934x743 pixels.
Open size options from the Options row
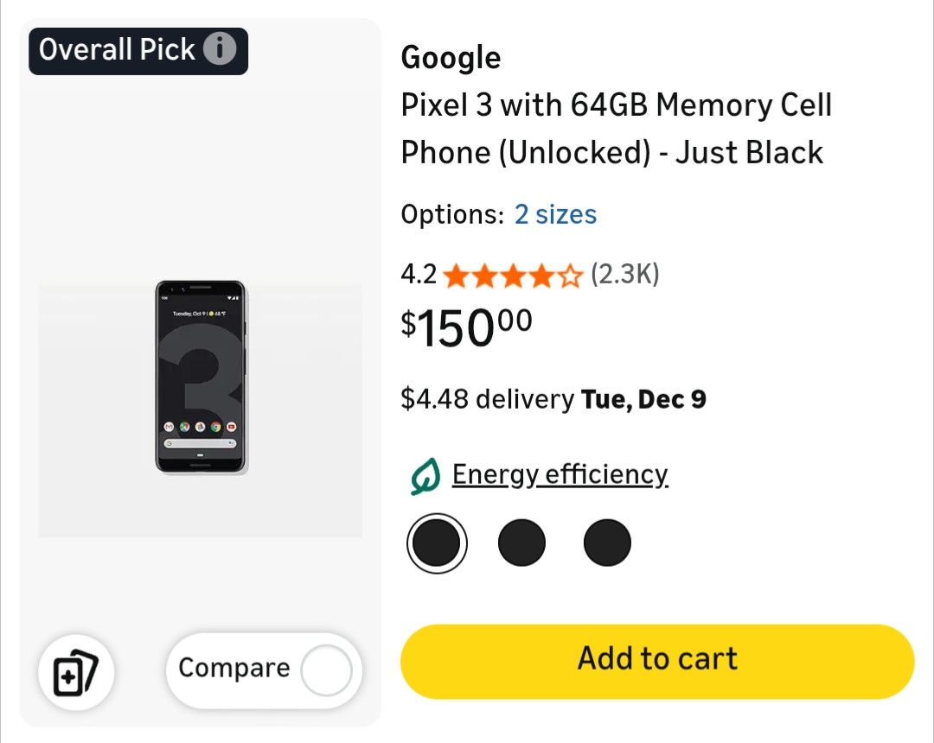coord(556,214)
